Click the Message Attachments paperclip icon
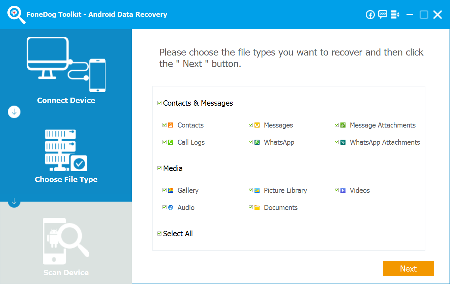The height and width of the screenshot is (284, 450). 343,125
